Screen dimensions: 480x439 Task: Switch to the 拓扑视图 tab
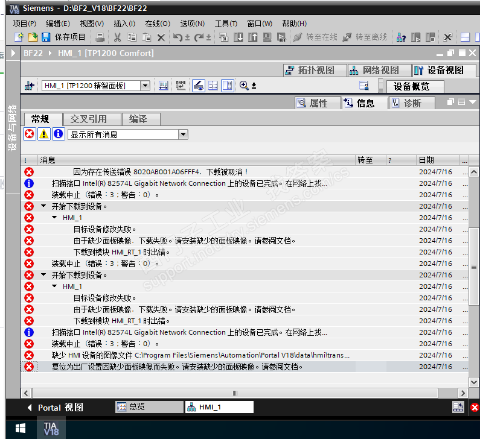click(x=315, y=71)
